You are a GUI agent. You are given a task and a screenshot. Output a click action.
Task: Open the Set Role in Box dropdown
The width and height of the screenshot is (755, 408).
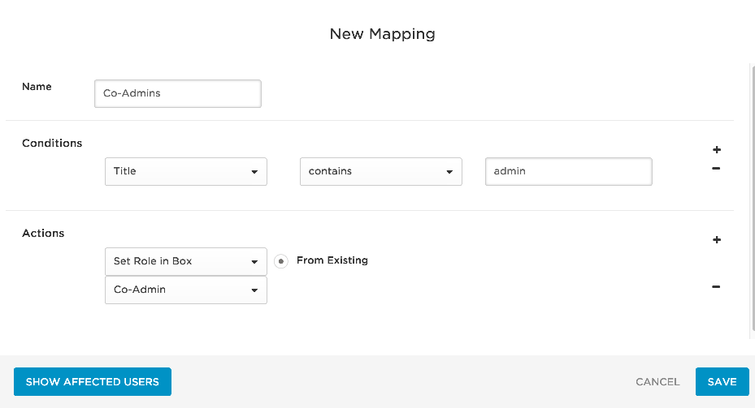pos(186,261)
